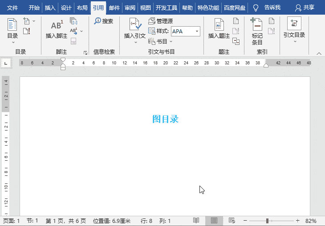
Task: Switch to Read Mode view icon
Action: point(196,220)
